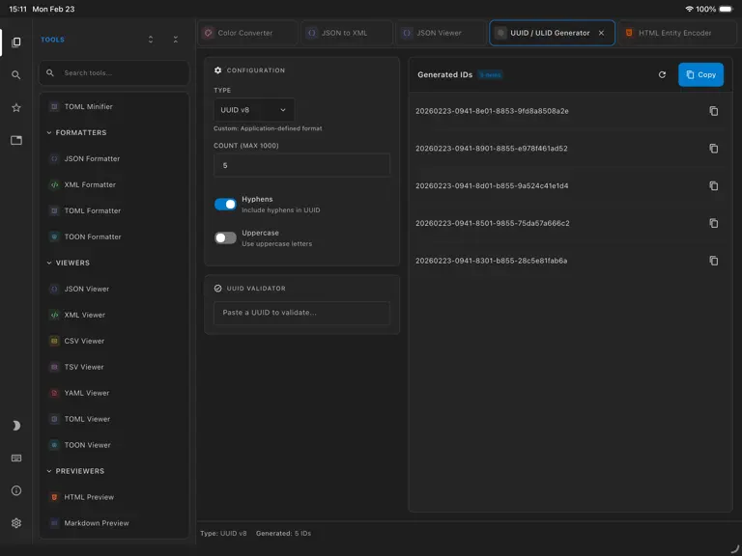The height and width of the screenshot is (556, 742).
Task: Click the 15:11 clock in status bar
Action: click(18, 9)
